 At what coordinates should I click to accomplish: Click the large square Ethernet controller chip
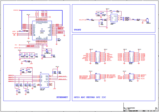tap(42, 30)
